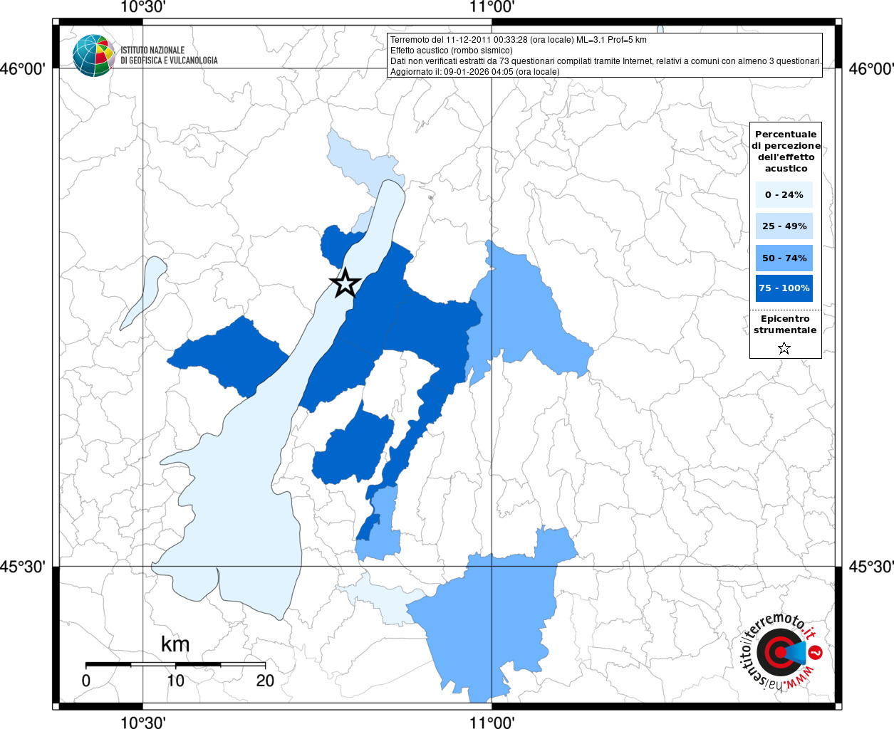
Task: Click the scale bar '20' label
Action: coord(265,681)
